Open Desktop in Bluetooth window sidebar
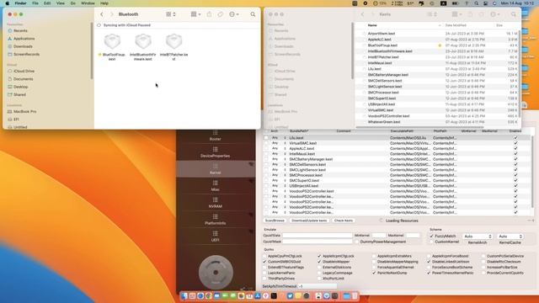Viewport: 539px width, 303px height. [x=20, y=87]
